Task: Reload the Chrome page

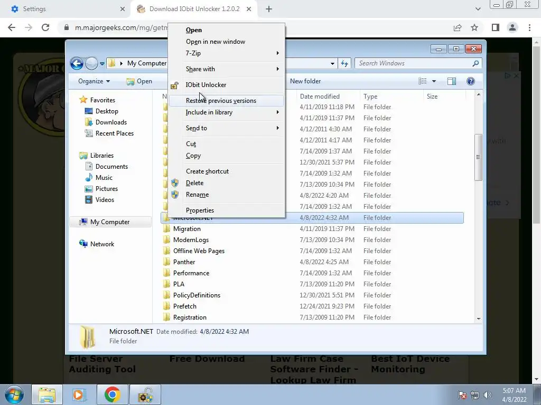Action: 45,27
